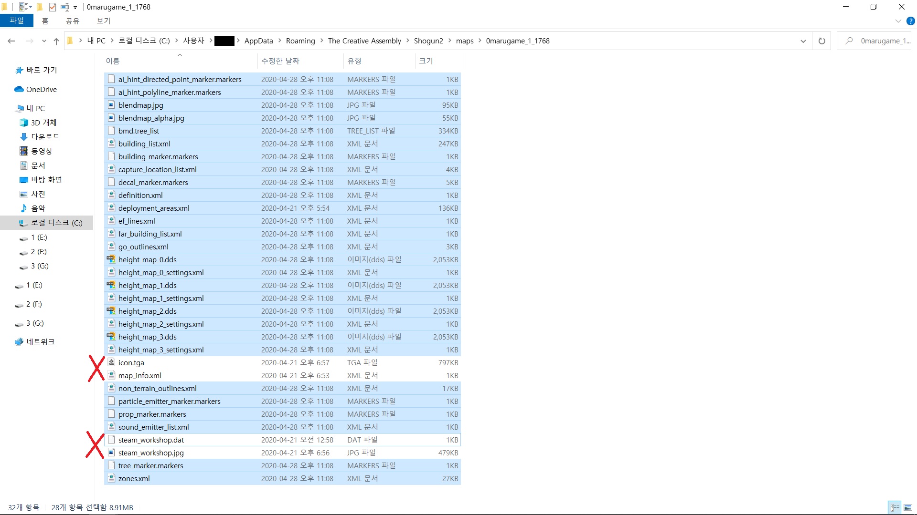Switch to large icons view button
Screen dimensions: 917x515
(908, 507)
